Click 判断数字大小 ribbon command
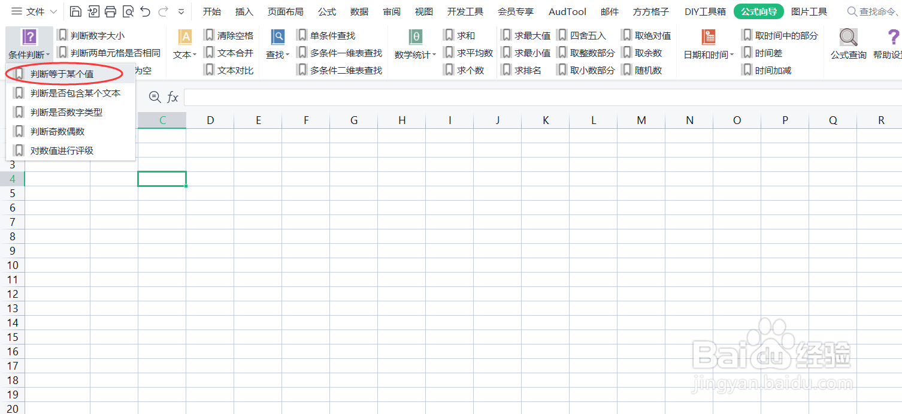Viewport: 902px width, 414px height. pyautogui.click(x=92, y=36)
